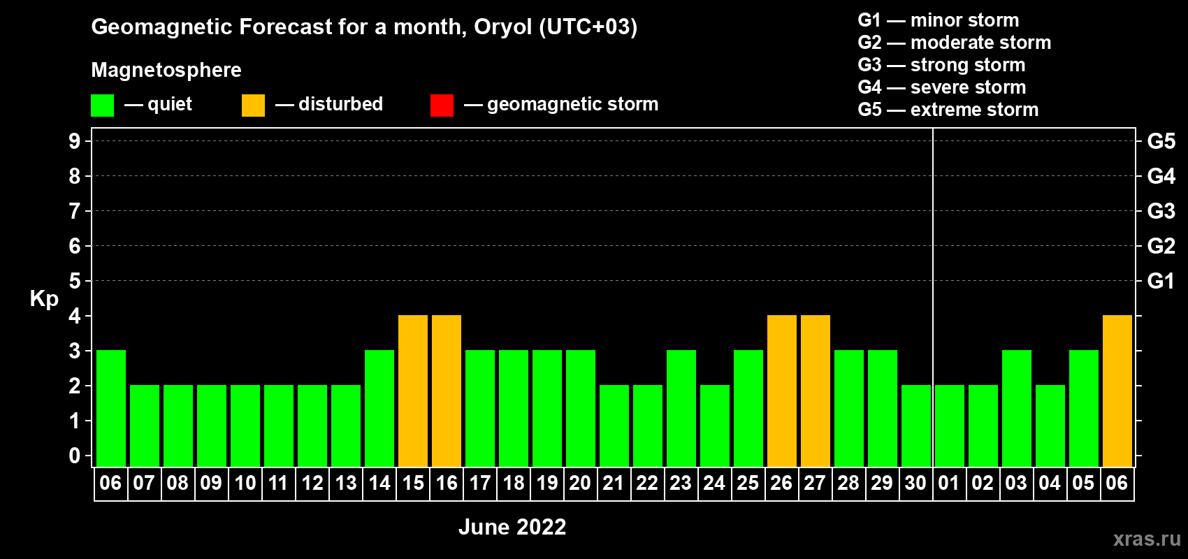Click the red geomagnetic storm legend swatch

click(442, 106)
